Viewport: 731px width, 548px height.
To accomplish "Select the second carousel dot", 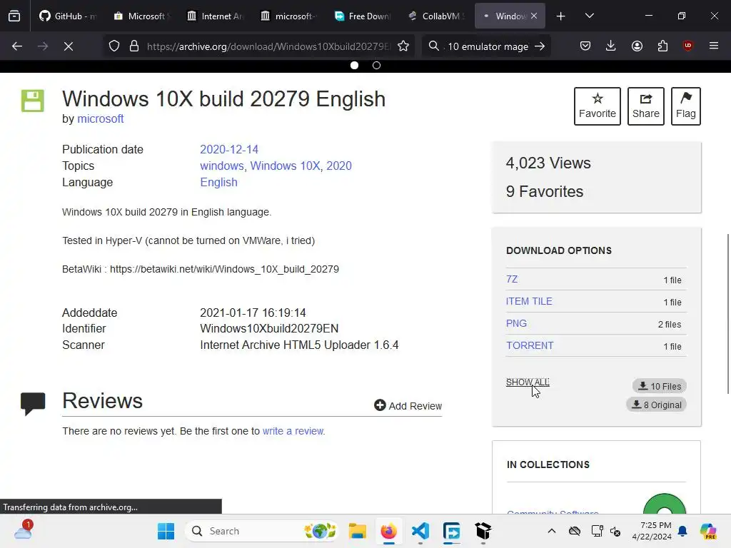I will click(x=377, y=65).
